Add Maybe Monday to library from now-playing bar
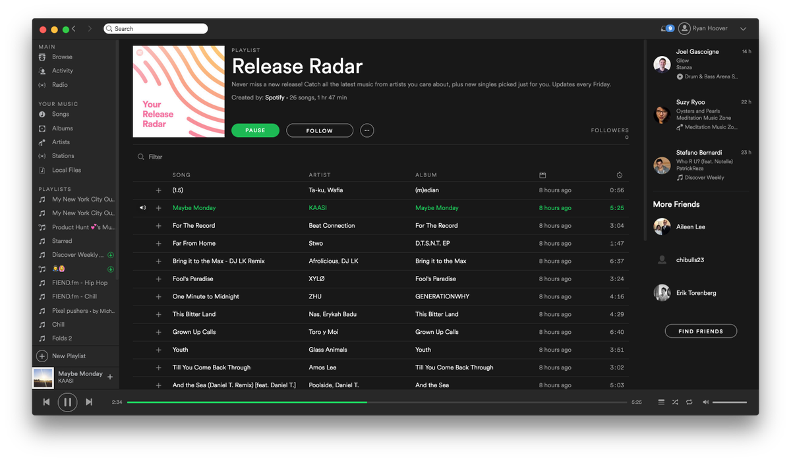The height and width of the screenshot is (461, 791). pyautogui.click(x=110, y=377)
